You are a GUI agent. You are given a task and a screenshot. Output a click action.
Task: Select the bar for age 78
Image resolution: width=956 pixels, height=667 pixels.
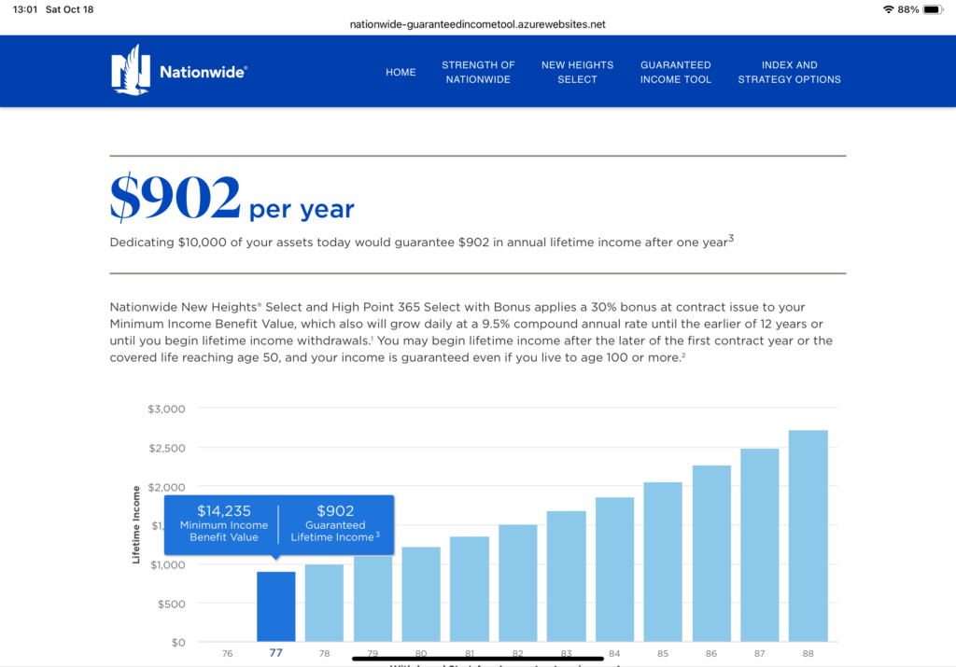pos(324,603)
